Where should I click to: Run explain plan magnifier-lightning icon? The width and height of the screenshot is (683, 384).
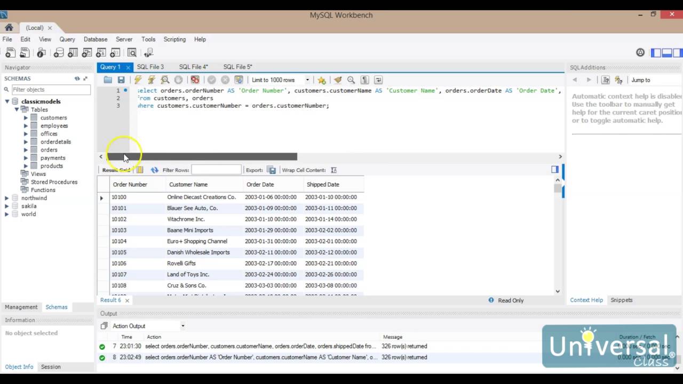click(x=165, y=80)
